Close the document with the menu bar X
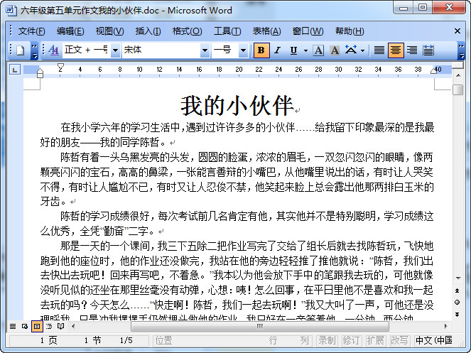The height and width of the screenshot is (353, 471). 458,31
